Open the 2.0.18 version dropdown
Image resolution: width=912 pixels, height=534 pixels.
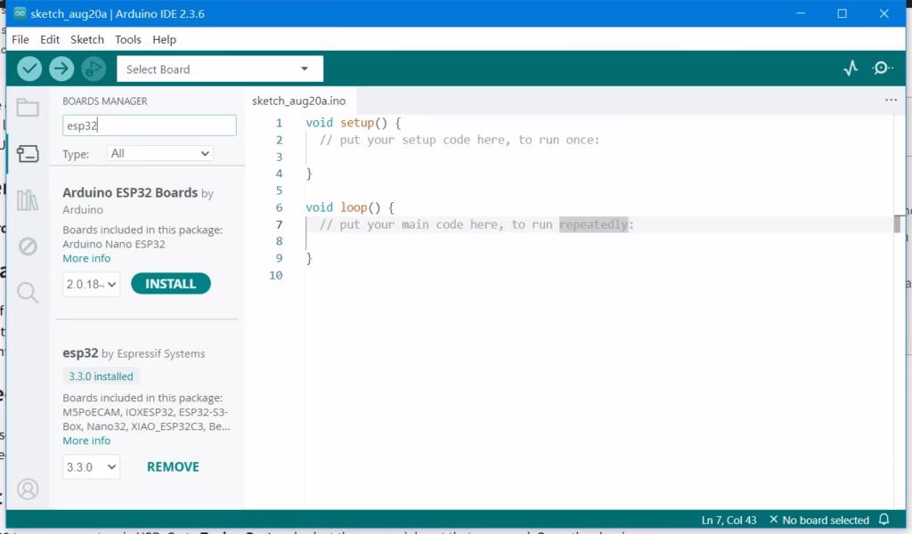coord(92,284)
